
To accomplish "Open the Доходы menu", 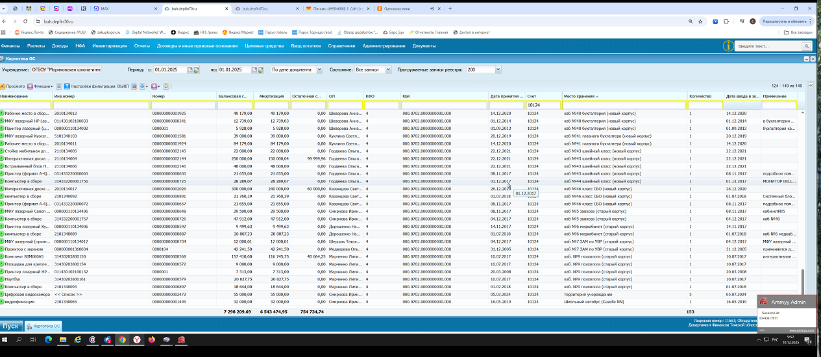I will [60, 46].
